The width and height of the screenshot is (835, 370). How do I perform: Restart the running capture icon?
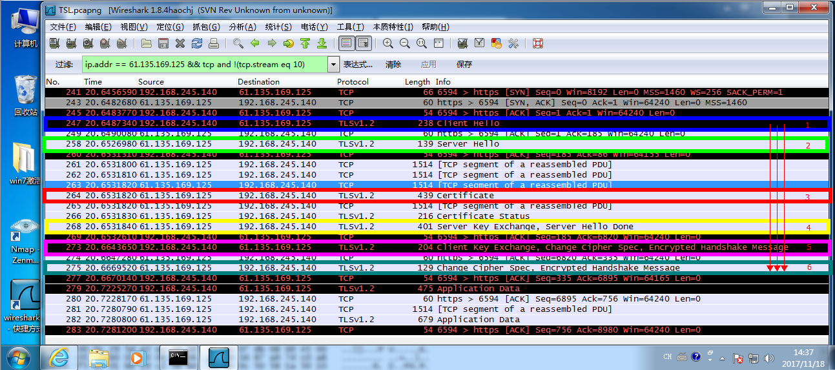point(121,43)
